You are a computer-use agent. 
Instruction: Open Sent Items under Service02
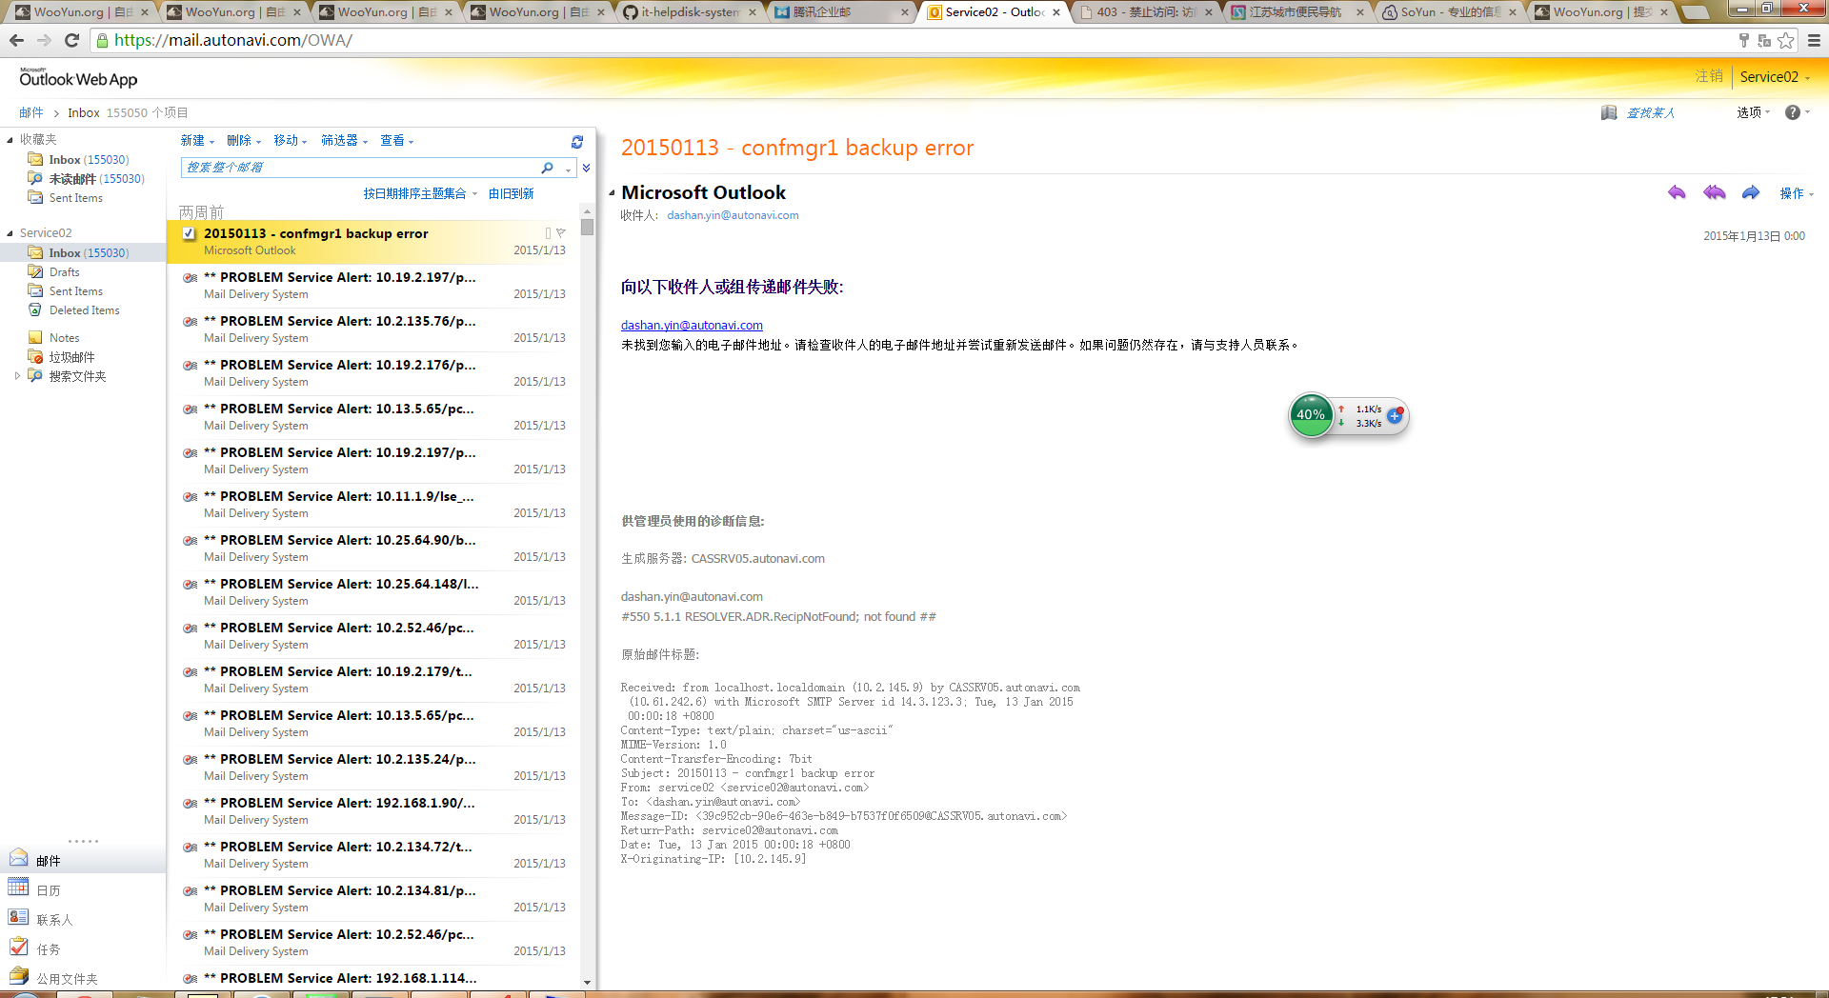pyautogui.click(x=75, y=291)
